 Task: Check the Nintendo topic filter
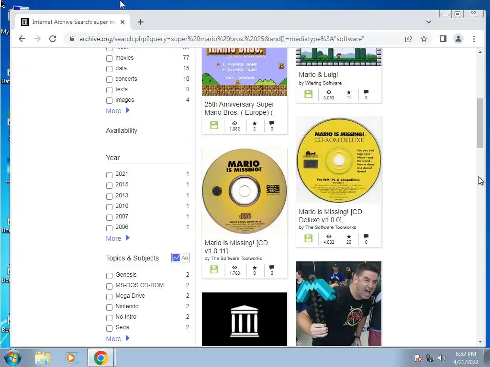click(109, 307)
